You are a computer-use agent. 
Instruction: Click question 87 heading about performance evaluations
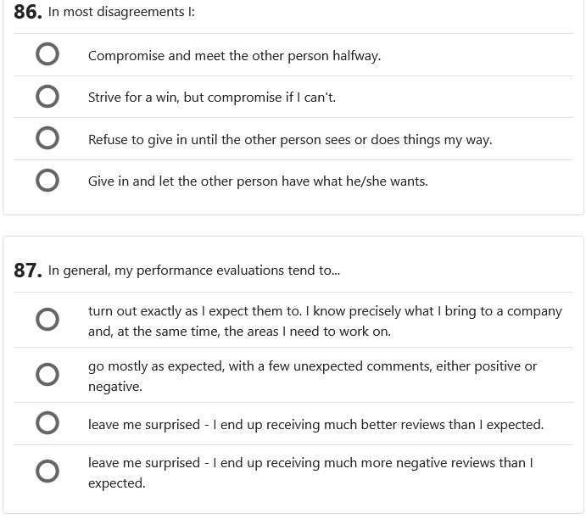(x=193, y=271)
